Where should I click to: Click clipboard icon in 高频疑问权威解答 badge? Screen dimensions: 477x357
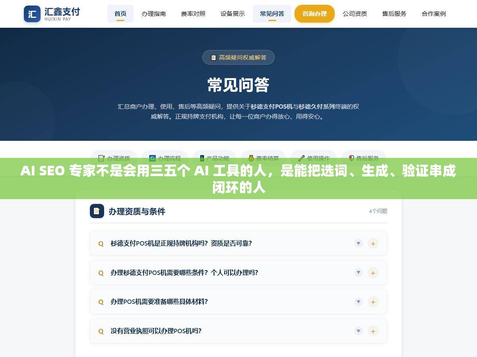213,58
